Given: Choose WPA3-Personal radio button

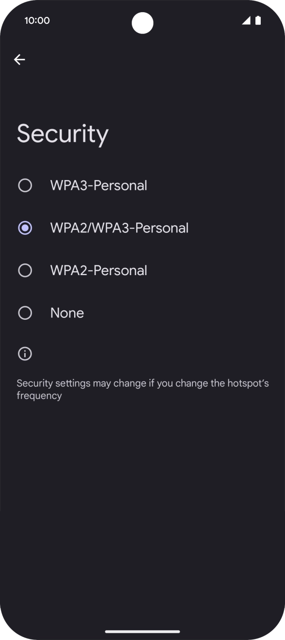Looking at the screenshot, I should tap(25, 185).
